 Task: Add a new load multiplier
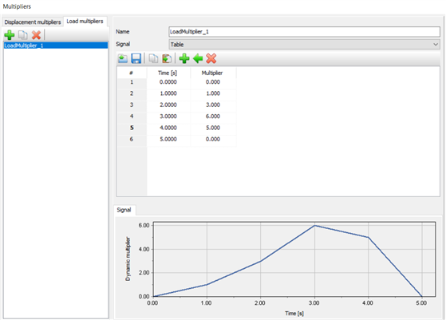pos(10,35)
